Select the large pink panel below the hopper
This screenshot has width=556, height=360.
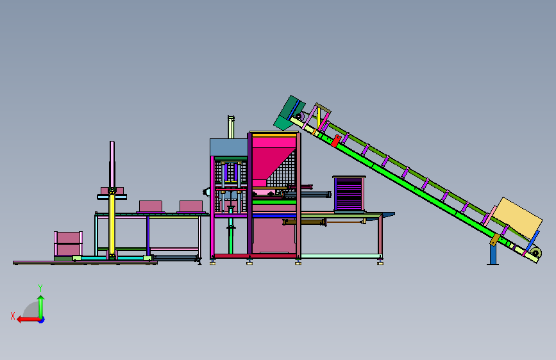point(274,235)
